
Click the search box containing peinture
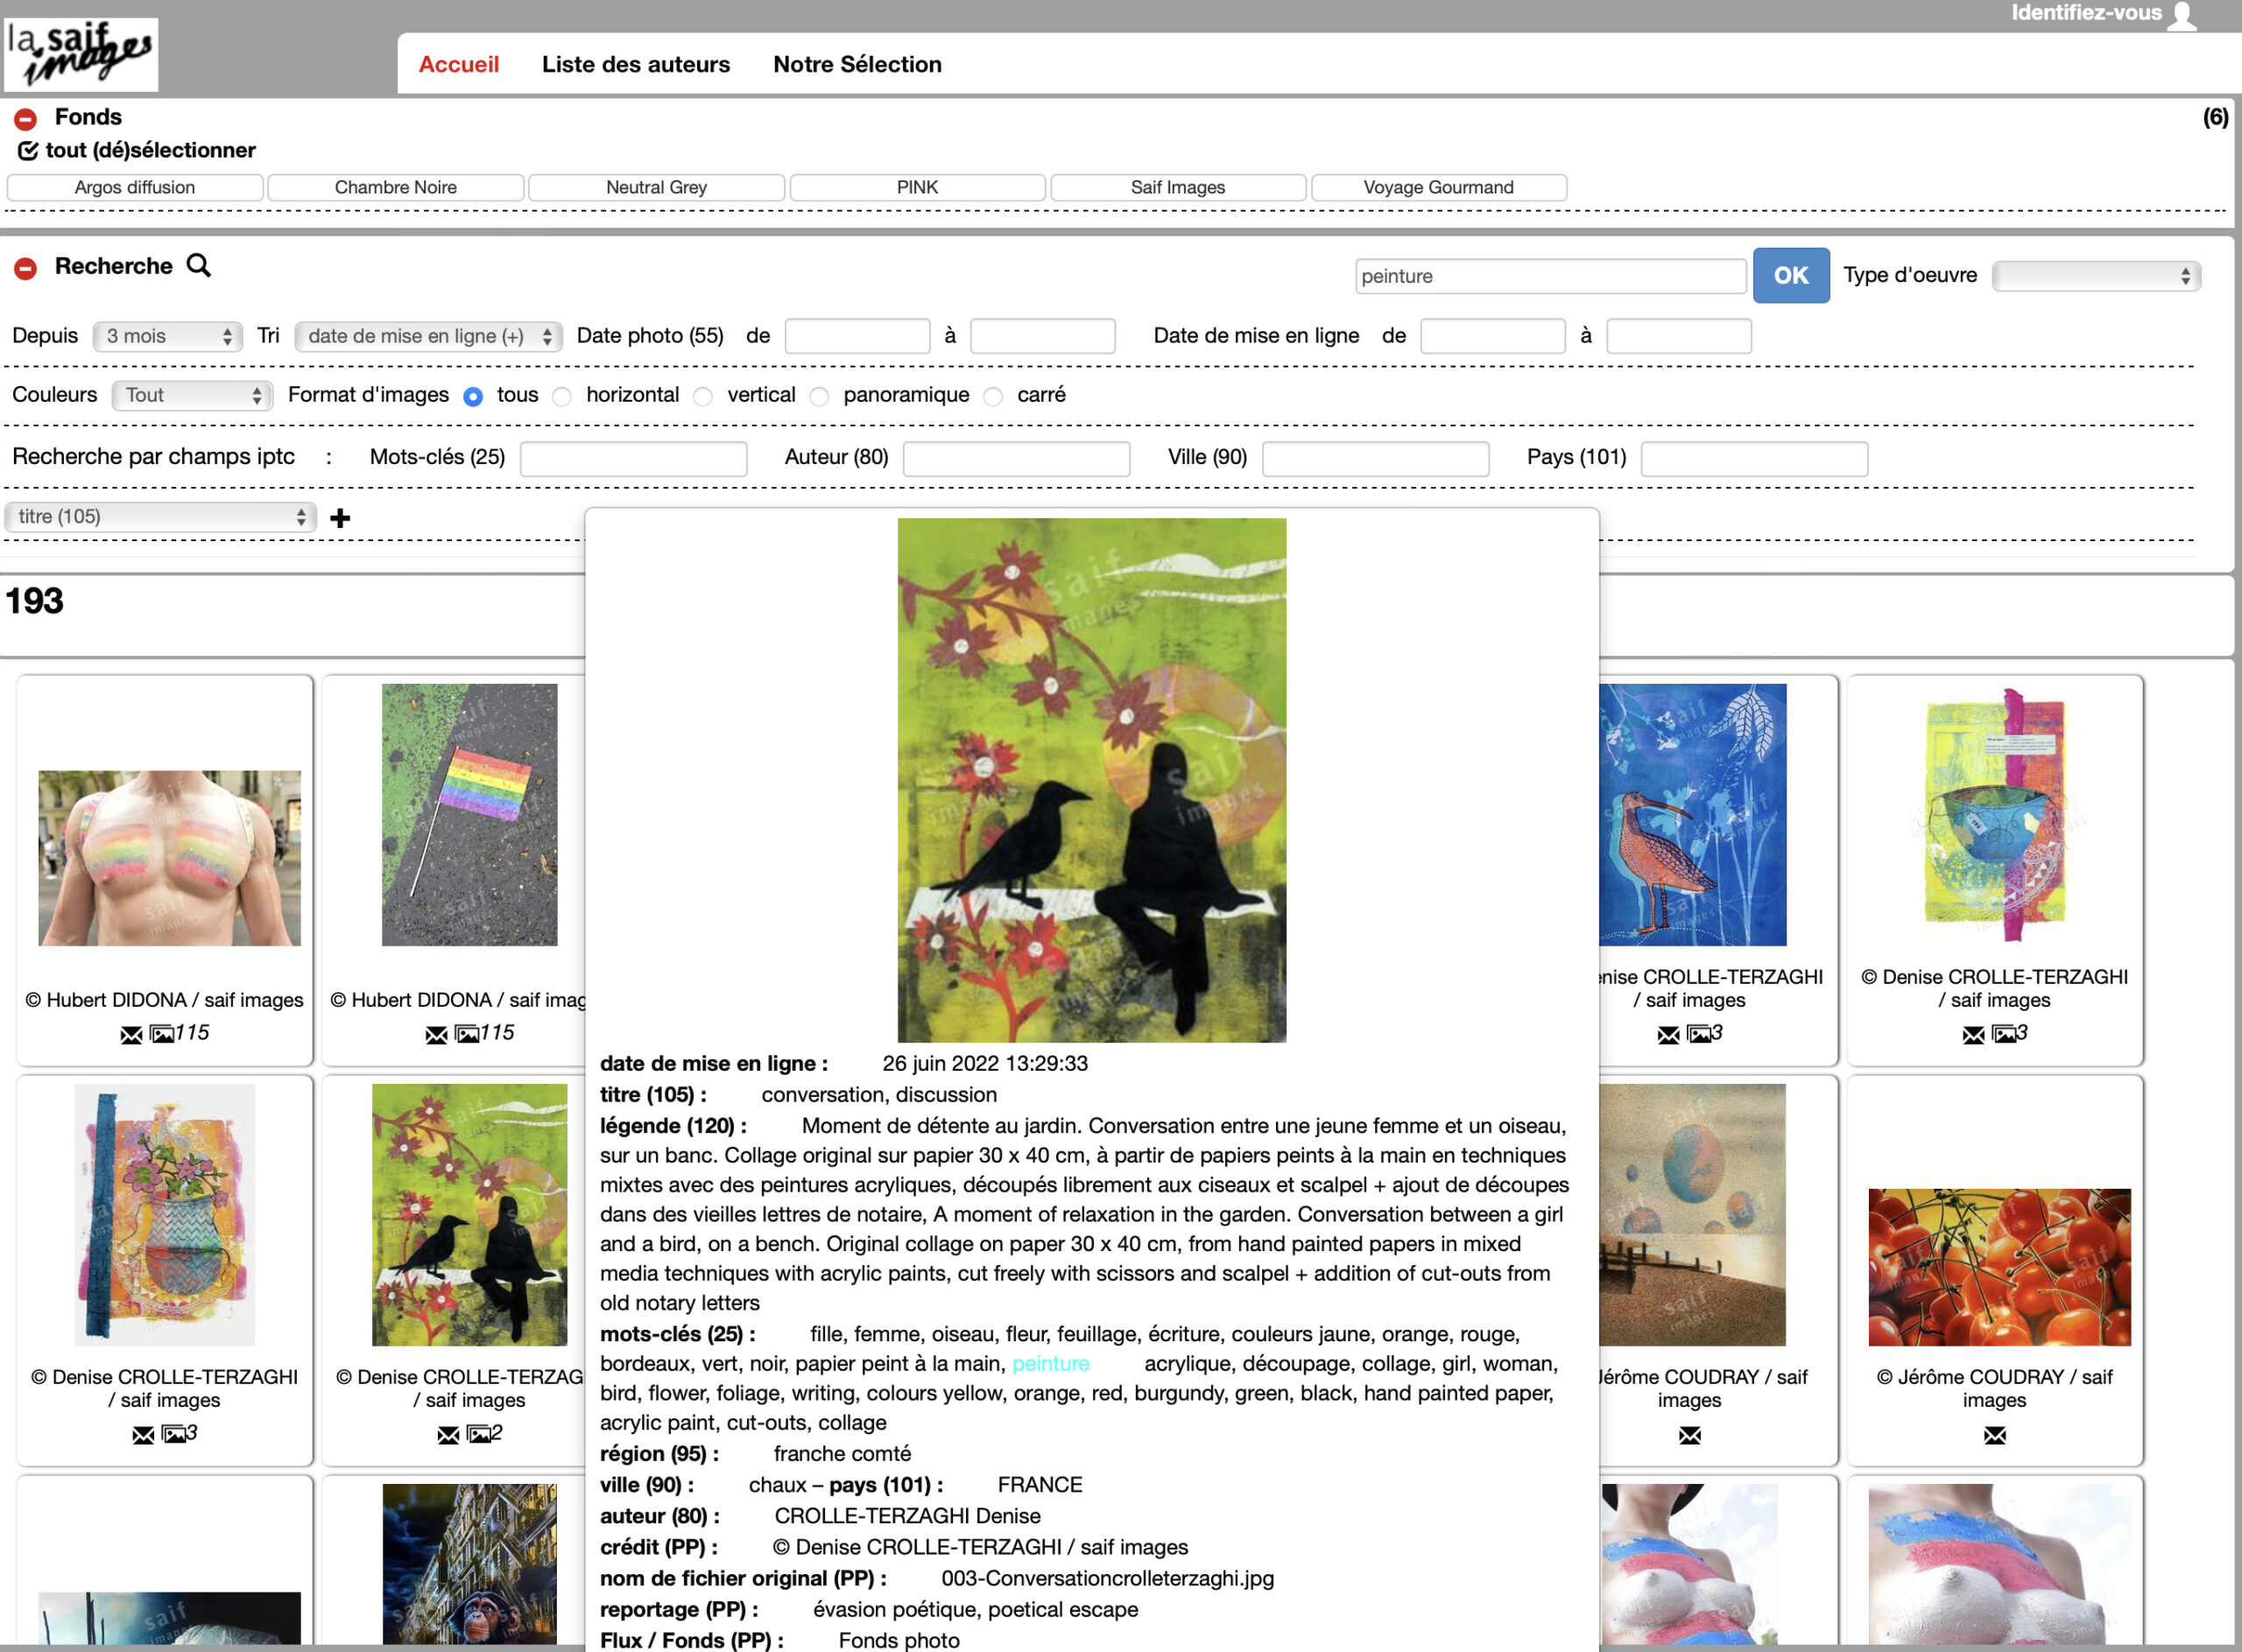click(x=1551, y=277)
